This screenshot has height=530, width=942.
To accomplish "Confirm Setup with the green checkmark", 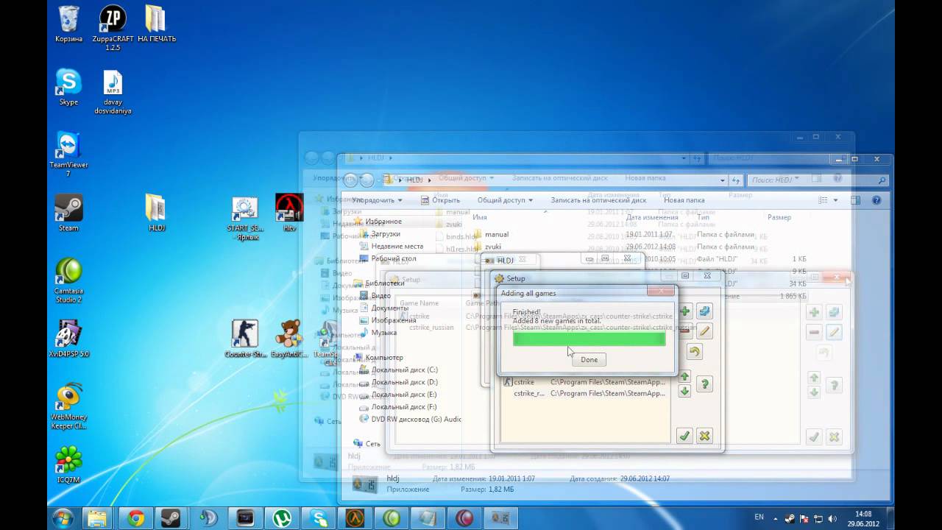I will pyautogui.click(x=684, y=436).
